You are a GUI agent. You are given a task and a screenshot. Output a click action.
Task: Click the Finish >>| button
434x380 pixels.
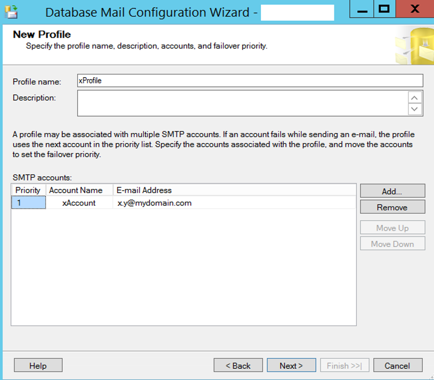(345, 366)
